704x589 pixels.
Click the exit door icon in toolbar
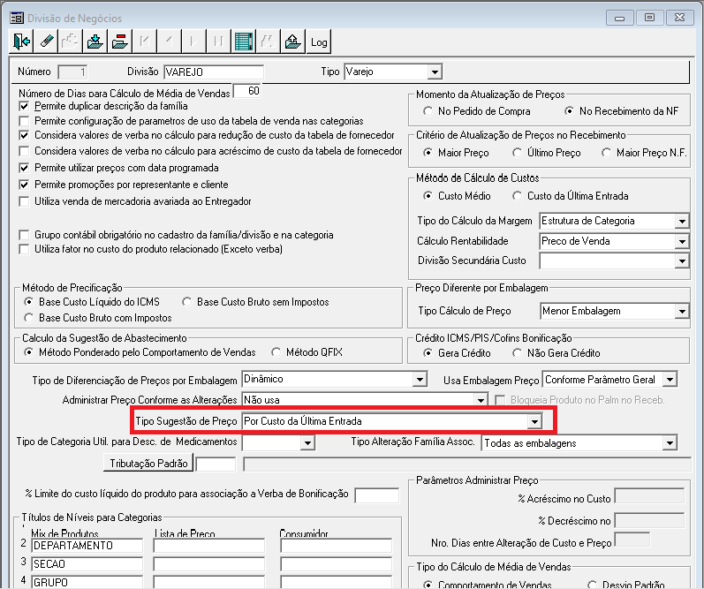click(x=21, y=42)
